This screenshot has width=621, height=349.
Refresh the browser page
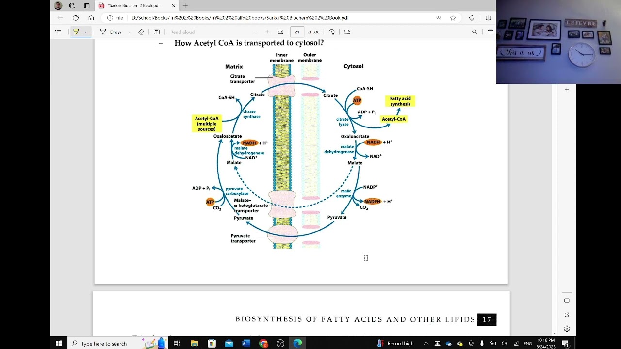pos(76,18)
